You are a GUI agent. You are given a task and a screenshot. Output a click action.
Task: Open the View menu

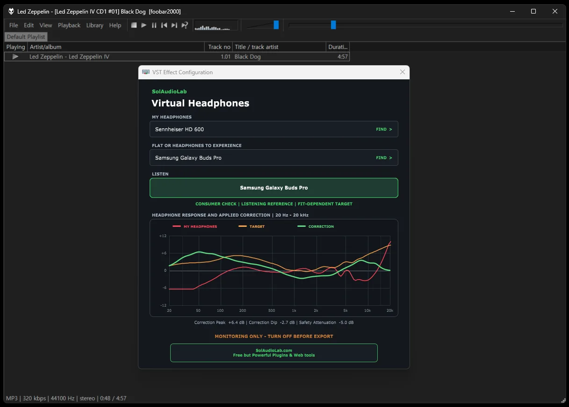46,25
